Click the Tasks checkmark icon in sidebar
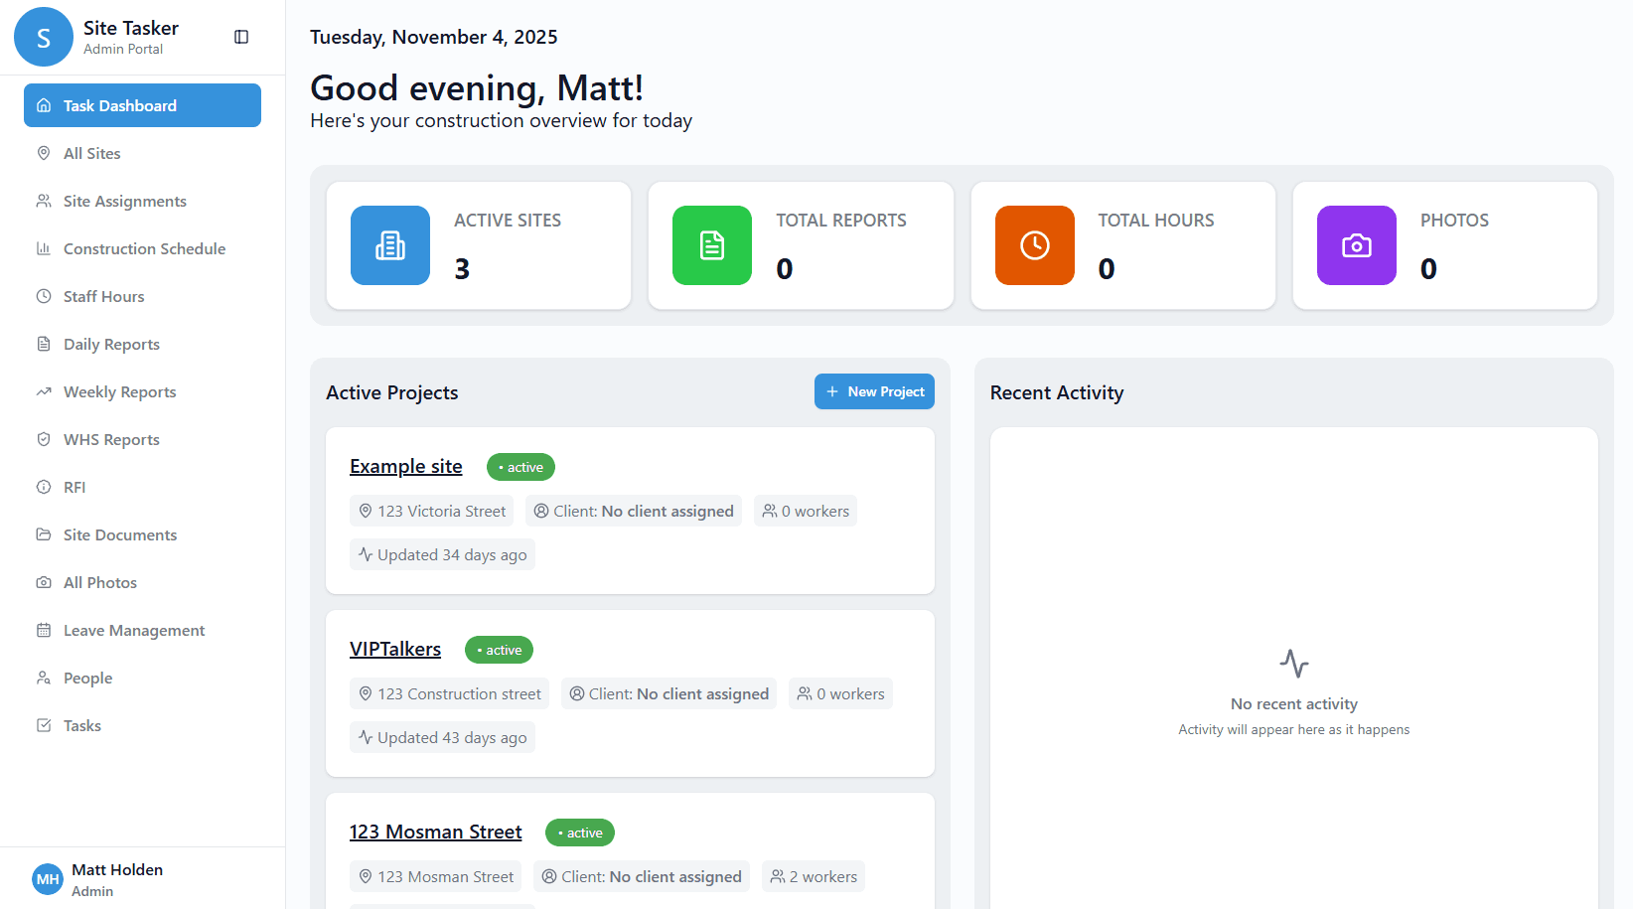Image resolution: width=1633 pixels, height=909 pixels. (44, 725)
